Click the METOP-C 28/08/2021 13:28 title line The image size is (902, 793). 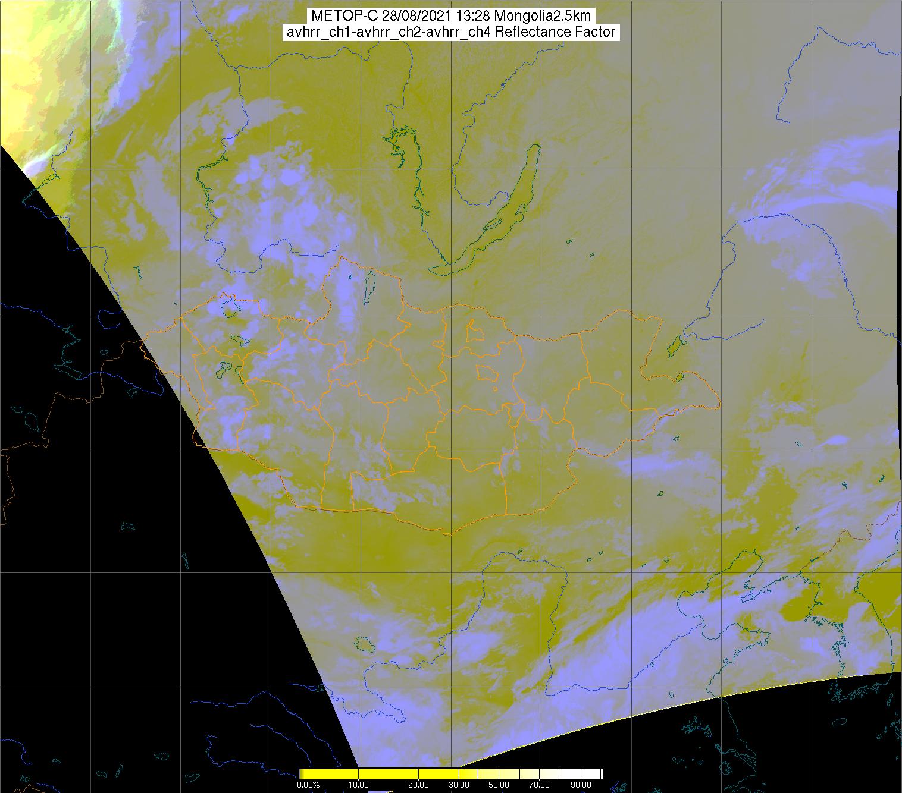pyautogui.click(x=450, y=16)
